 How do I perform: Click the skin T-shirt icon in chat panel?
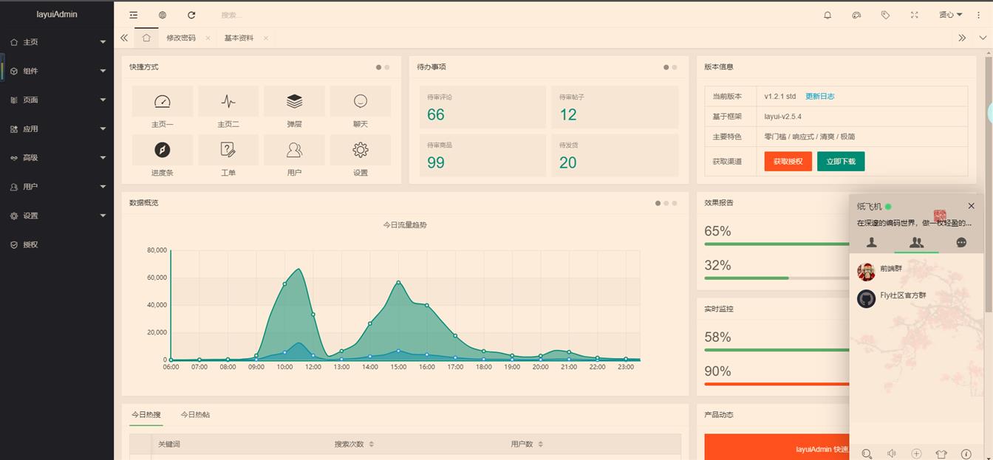tap(941, 454)
